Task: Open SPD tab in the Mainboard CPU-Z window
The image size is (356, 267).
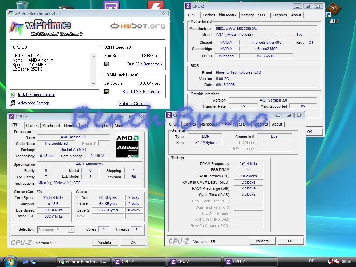Action: click(261, 15)
